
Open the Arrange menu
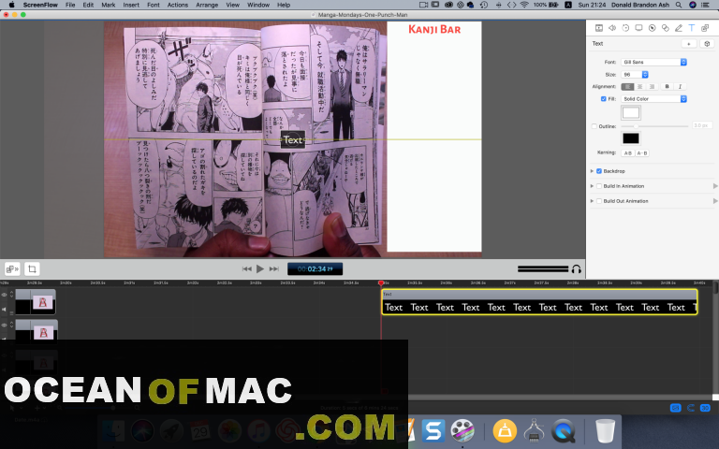[207, 5]
